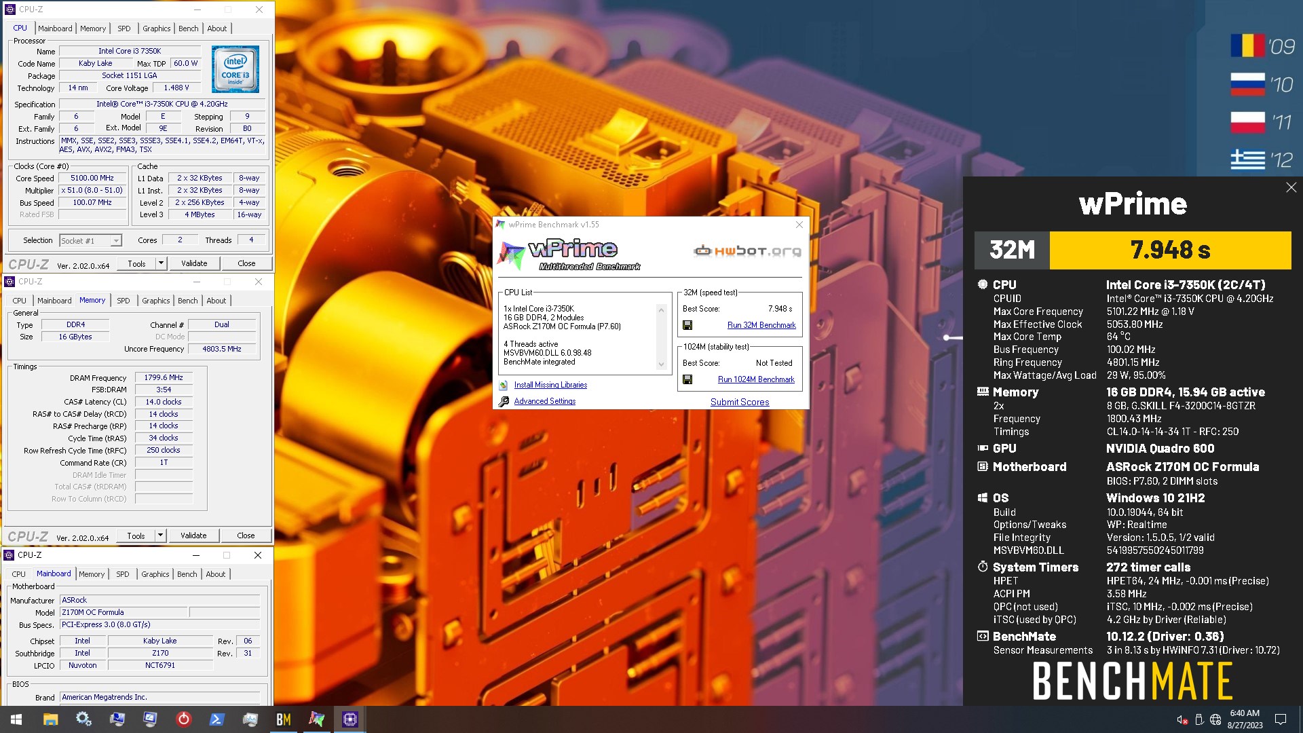
Task: Click Validate in the CPU window
Action: 194,263
